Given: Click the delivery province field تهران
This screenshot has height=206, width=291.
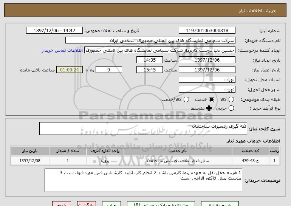Looking at the screenshot, I should (207, 80).
